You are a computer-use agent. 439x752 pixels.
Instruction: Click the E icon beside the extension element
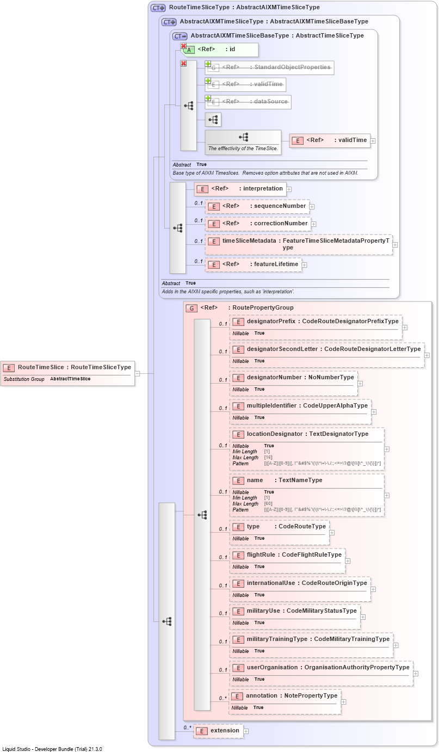202,731
